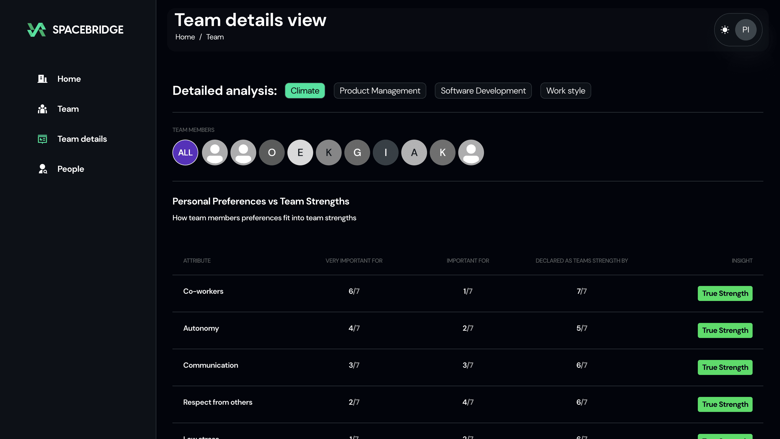Viewport: 780px width, 439px height.
Task: Click the People search icon in sidebar
Action: pos(43,169)
